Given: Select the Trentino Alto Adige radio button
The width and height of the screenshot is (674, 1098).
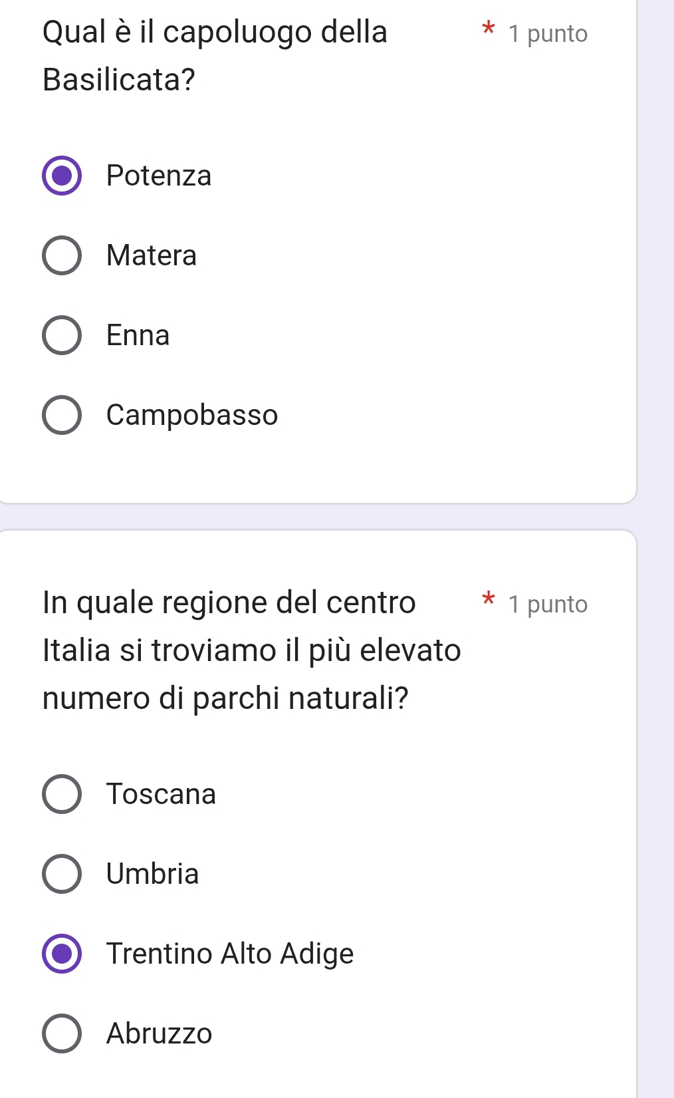Looking at the screenshot, I should tap(62, 954).
